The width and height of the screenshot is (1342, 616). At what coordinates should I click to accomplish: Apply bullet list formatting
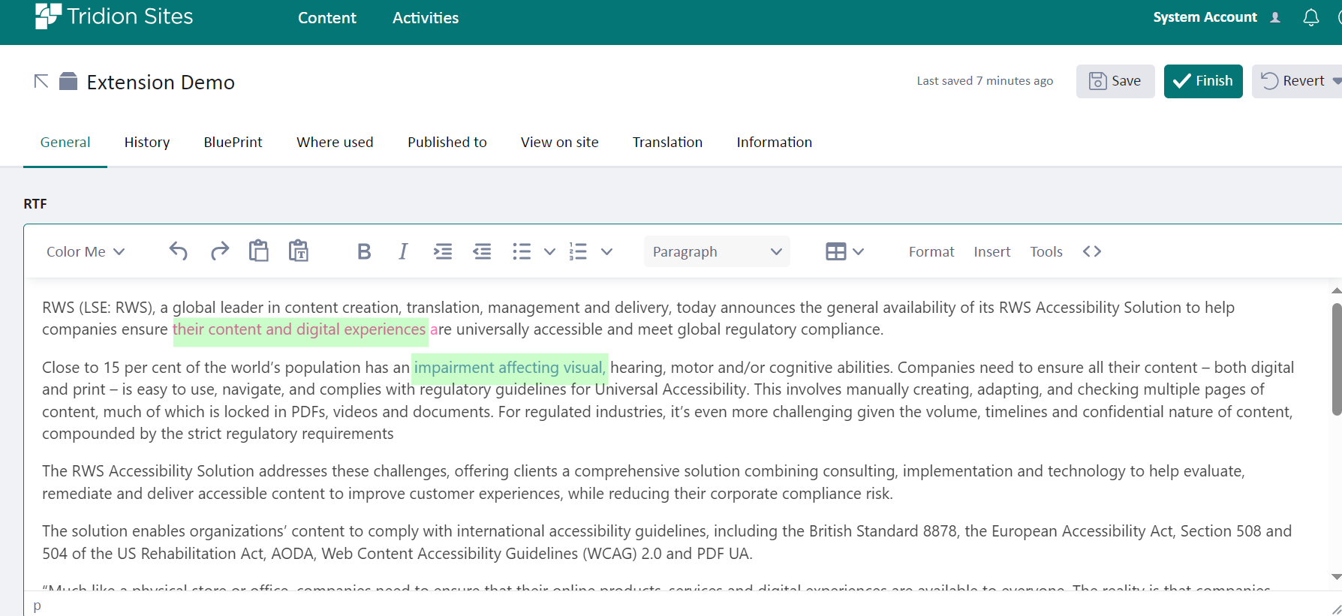pyautogui.click(x=522, y=251)
